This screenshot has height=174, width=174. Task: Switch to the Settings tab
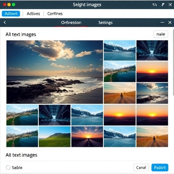click(x=105, y=22)
